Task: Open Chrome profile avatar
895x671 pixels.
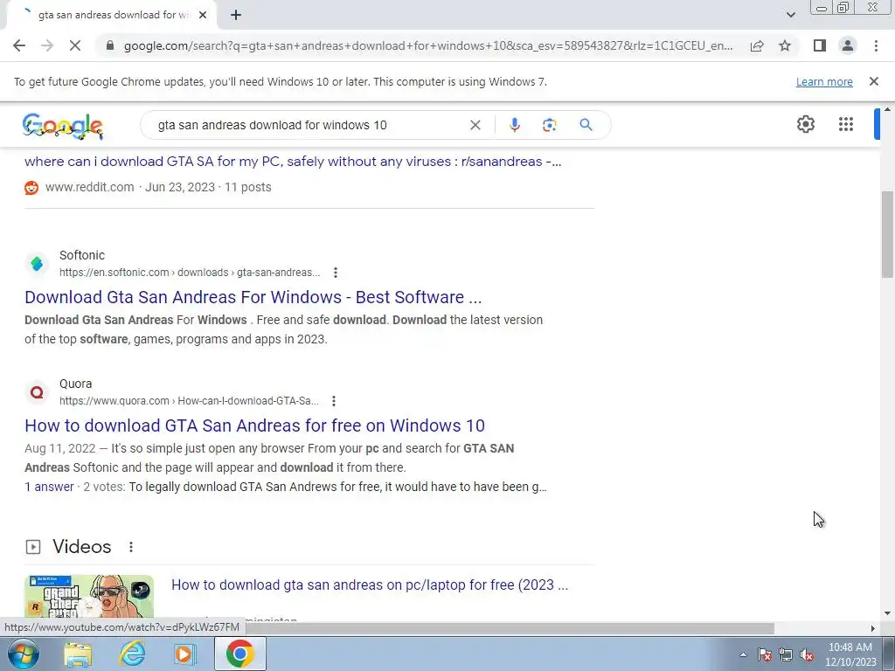Action: (848, 45)
